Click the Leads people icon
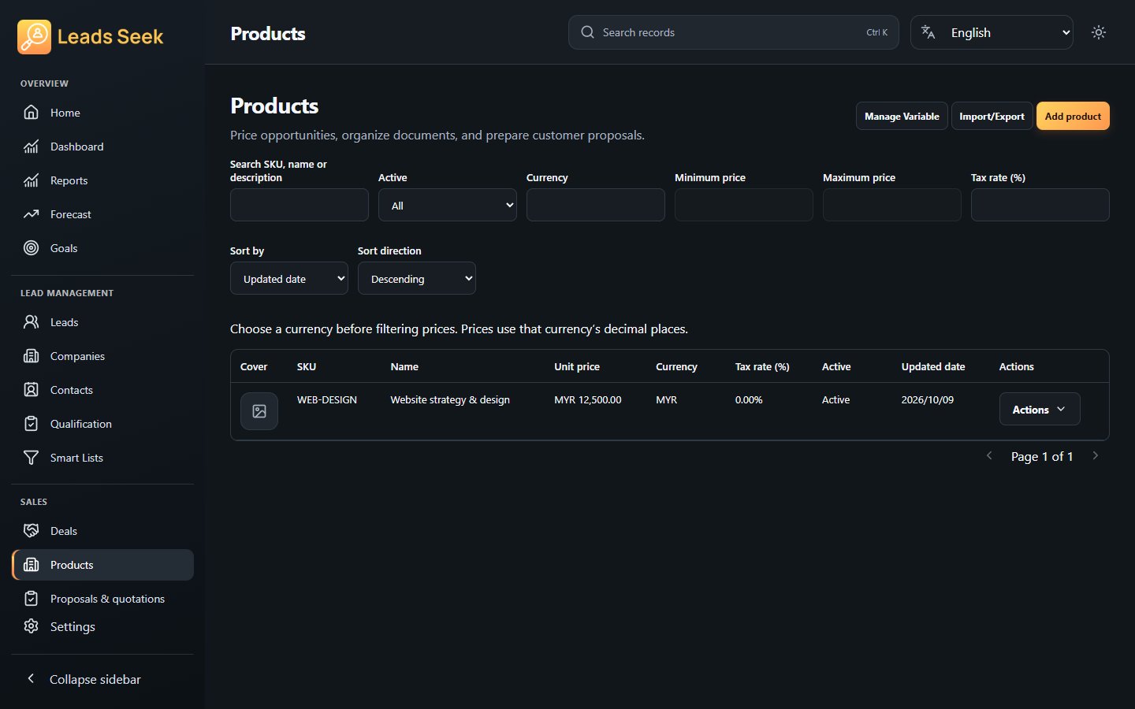Viewport: 1135px width, 709px height. coord(32,322)
